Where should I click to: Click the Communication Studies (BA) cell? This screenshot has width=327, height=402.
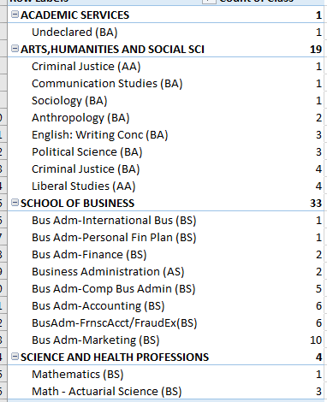tap(107, 84)
